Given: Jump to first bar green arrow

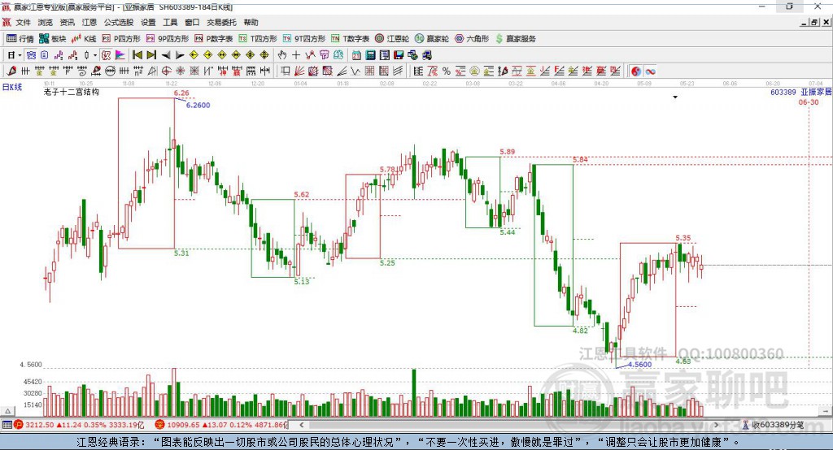Looking at the screenshot, I should tap(137, 55).
